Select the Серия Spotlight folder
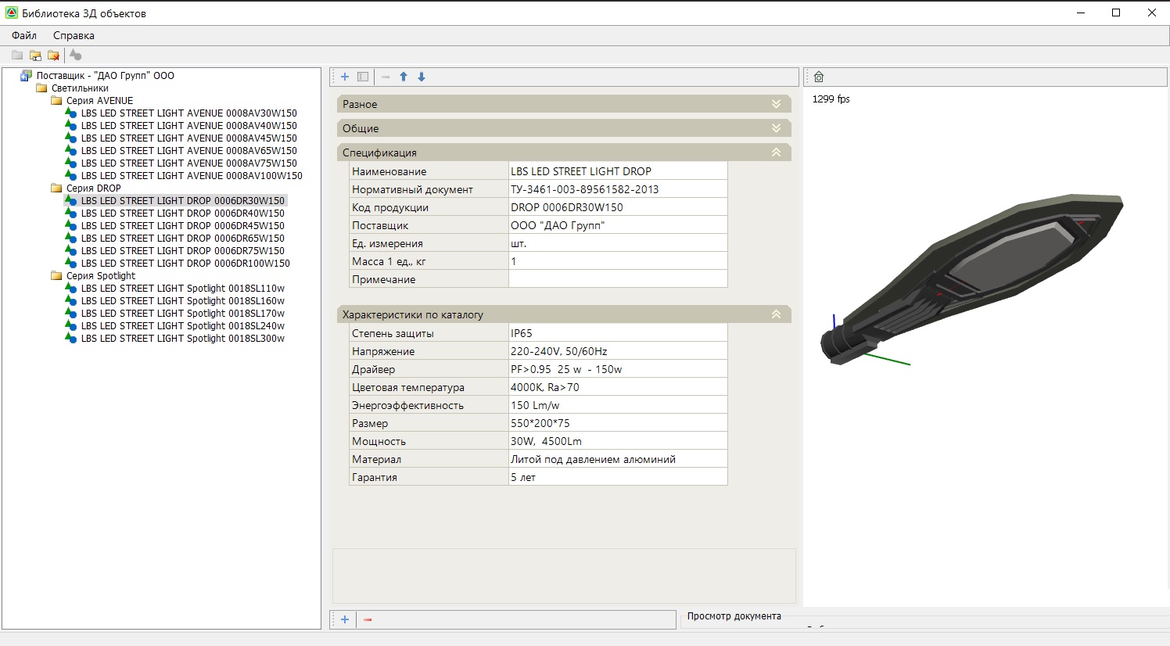 [x=100, y=276]
